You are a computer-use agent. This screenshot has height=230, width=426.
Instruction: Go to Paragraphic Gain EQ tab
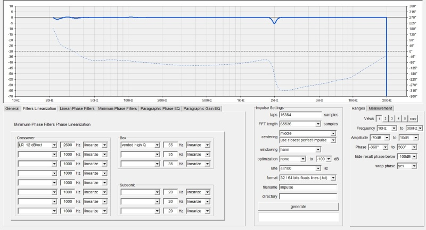tap(202, 108)
